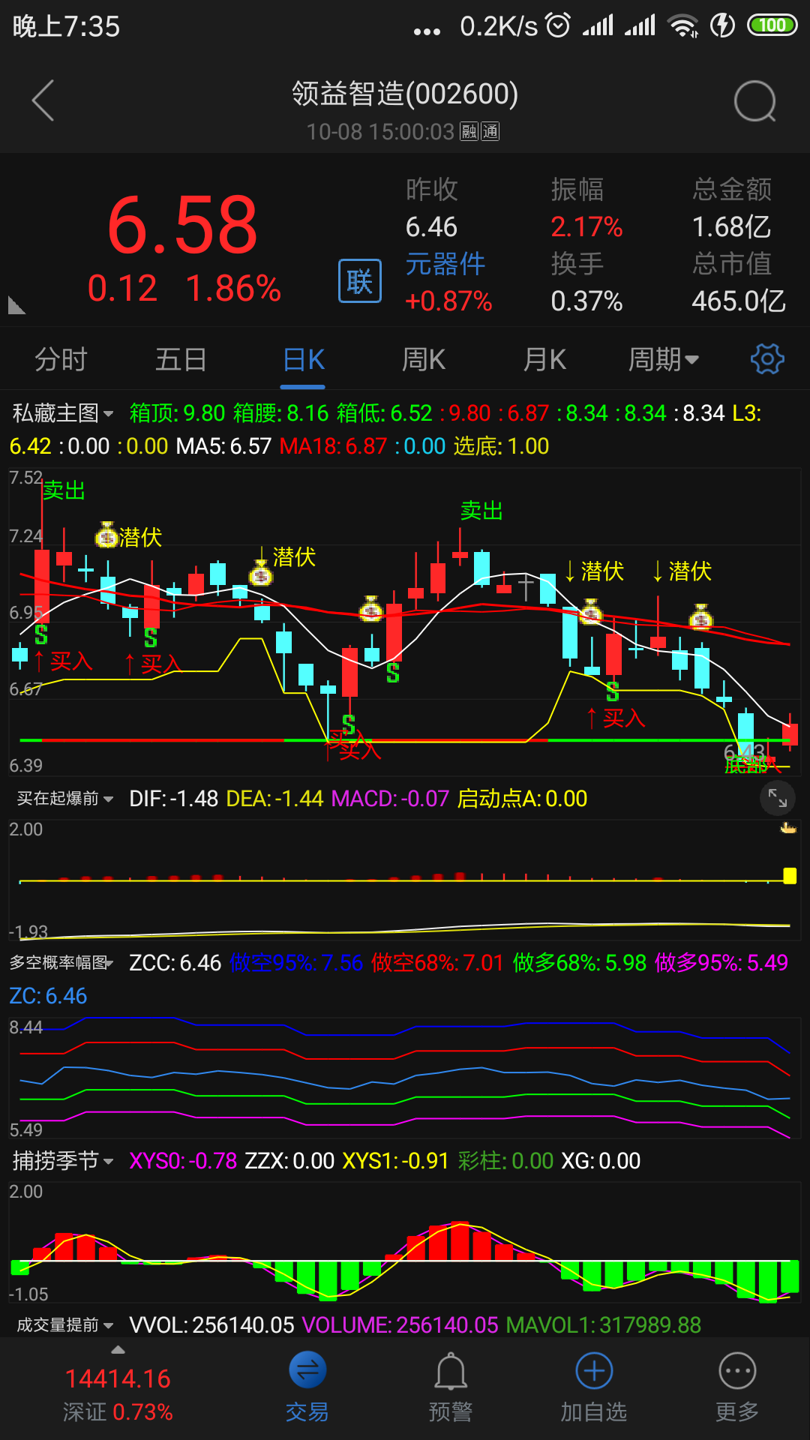Open 买在起爆前 indicator dropdown
The height and width of the screenshot is (1440, 810).
[x=65, y=799]
